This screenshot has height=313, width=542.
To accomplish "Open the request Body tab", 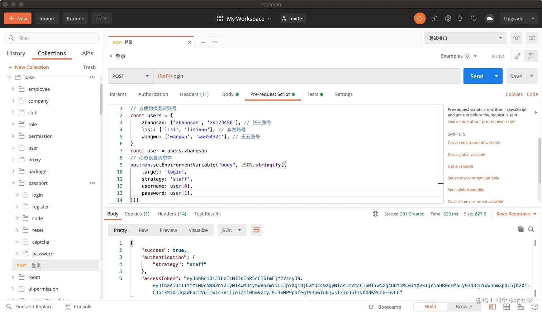I will [230, 94].
